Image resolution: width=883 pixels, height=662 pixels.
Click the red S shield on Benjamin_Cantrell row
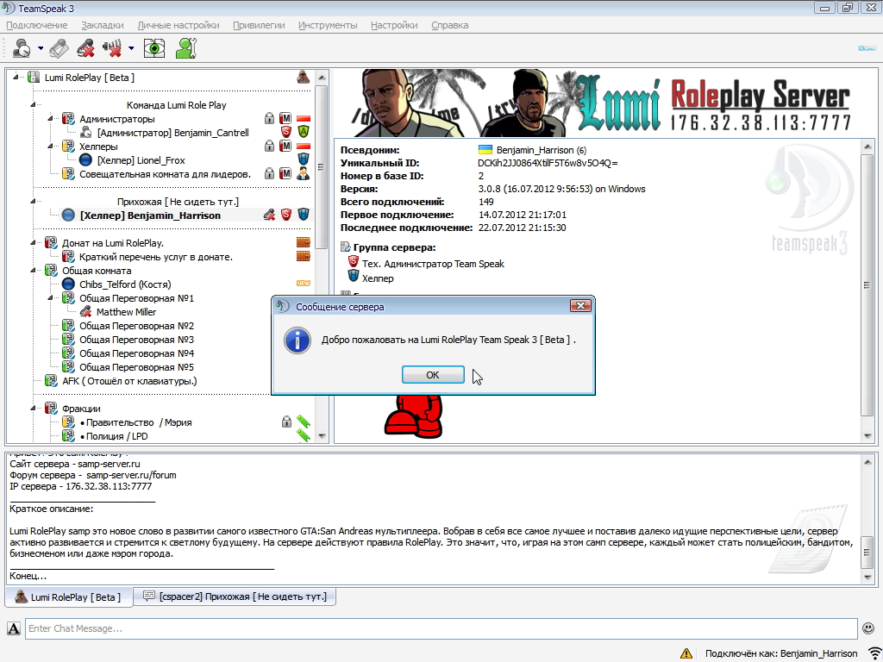286,132
